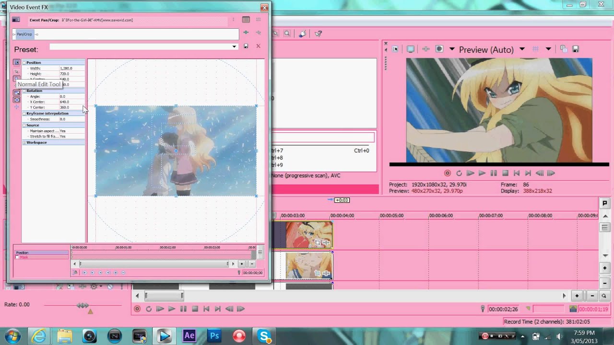Click the main timeline horizontal scrollbar thumb
This screenshot has height=345, width=614.
[164, 296]
